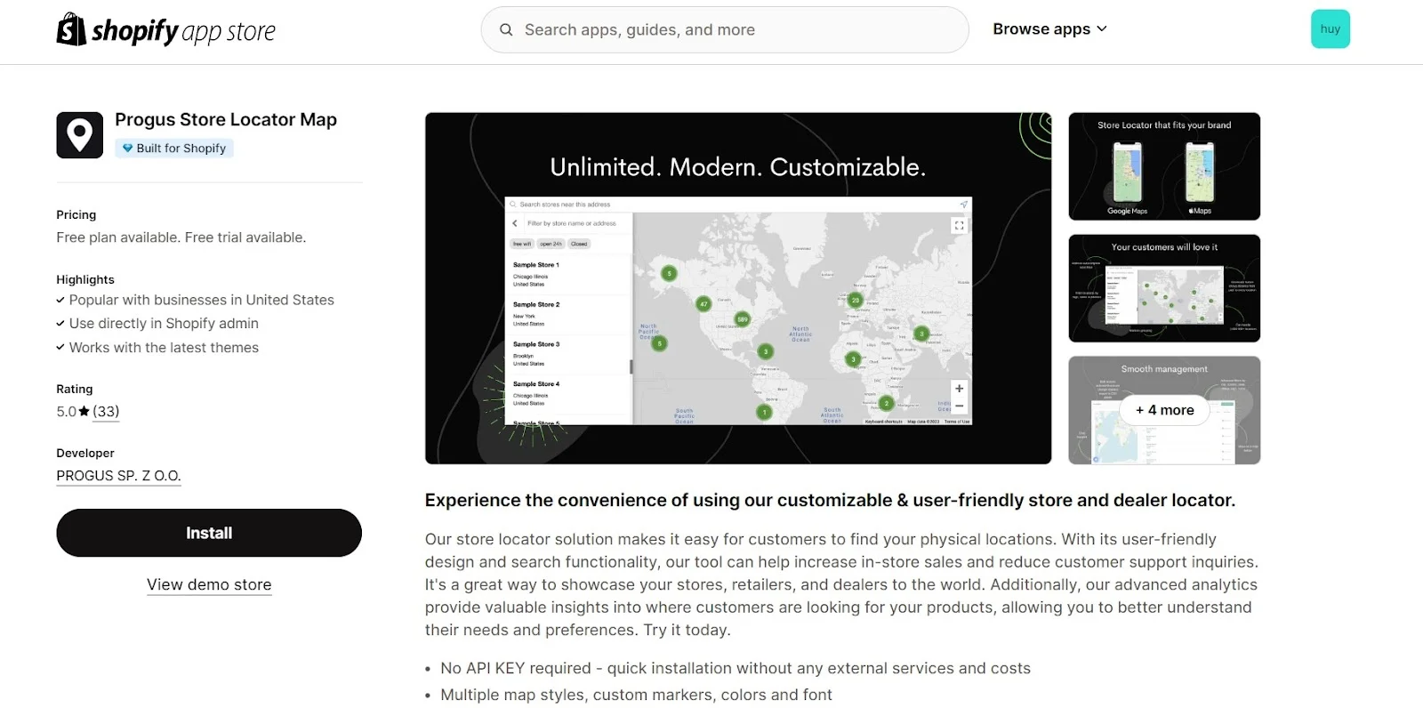Open the main Unlimited. Modern. Customizable. screenshot
Viewport: 1423px width, 708px height.
pos(738,288)
